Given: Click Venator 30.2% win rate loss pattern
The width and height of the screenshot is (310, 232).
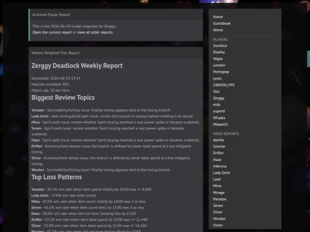Looking at the screenshot, I should click(x=91, y=190).
